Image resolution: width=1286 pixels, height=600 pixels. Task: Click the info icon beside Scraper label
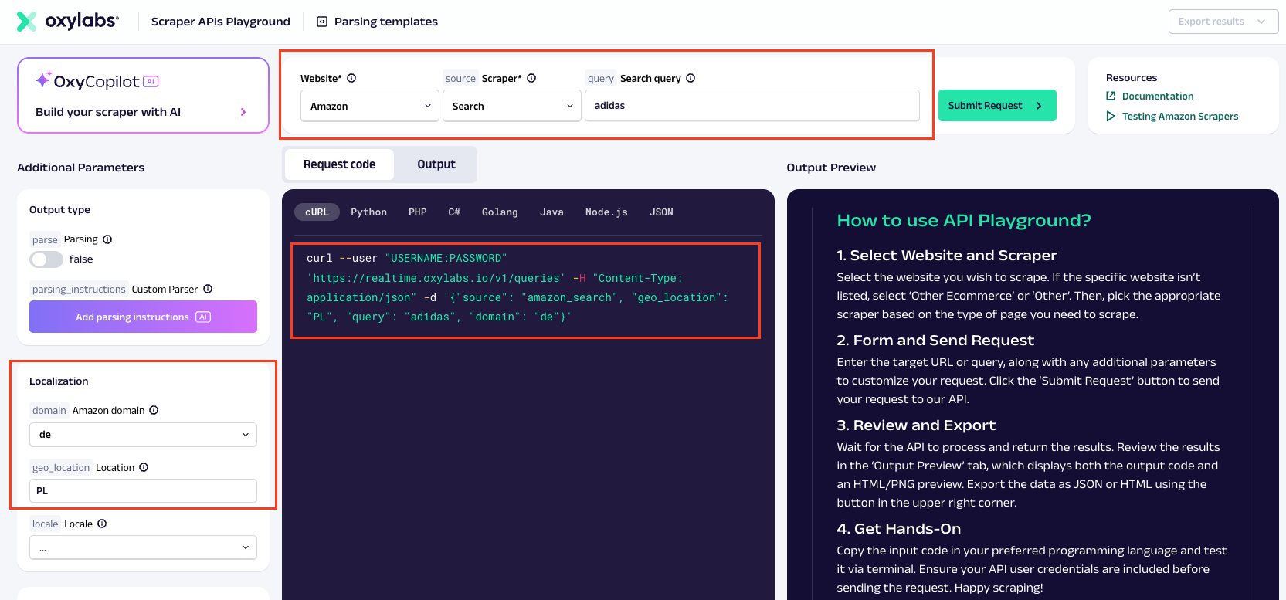(x=531, y=78)
